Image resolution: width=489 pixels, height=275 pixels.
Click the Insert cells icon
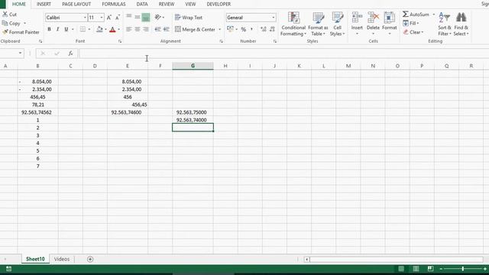point(357,18)
